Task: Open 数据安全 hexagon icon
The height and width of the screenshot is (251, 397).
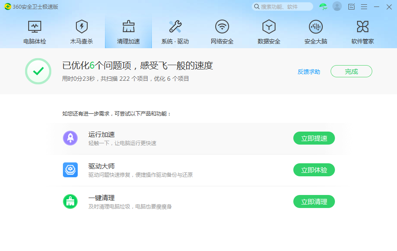Action: [269, 26]
